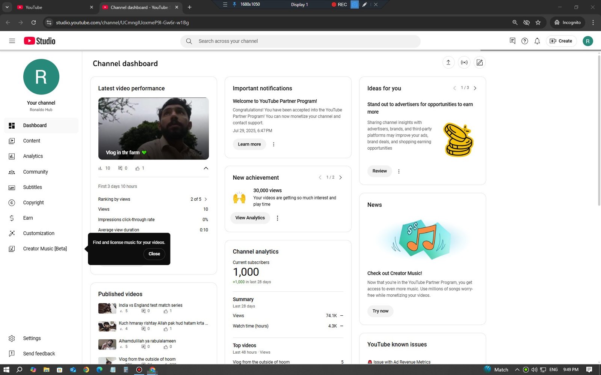
Task: Open the tab search dropdown arrow
Action: tap(7, 7)
